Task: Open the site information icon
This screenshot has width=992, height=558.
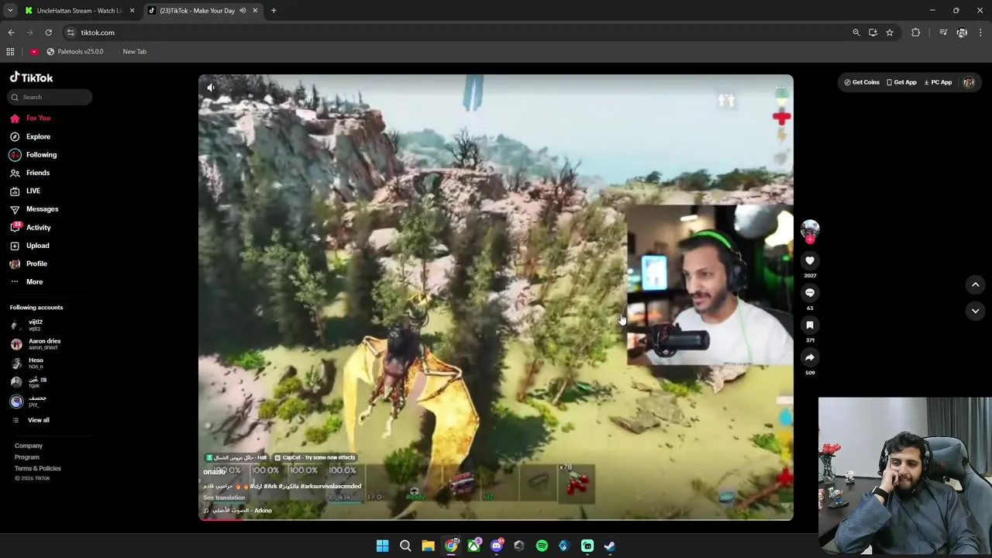Action: tap(71, 33)
